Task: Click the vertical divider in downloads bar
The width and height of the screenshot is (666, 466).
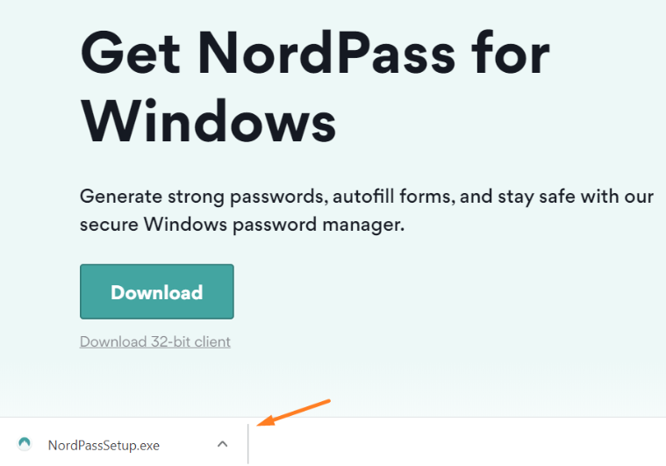Action: pos(248,444)
